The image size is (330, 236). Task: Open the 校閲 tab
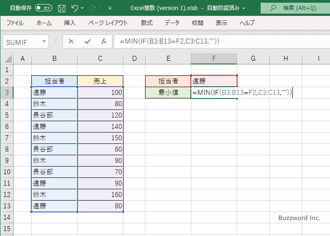pyautogui.click(x=198, y=23)
